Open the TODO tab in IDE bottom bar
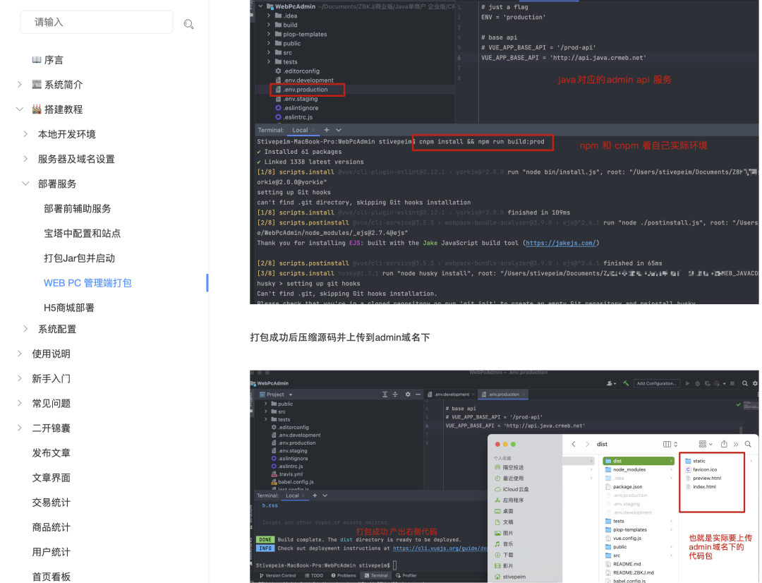This screenshot has height=583, width=762. point(314,575)
